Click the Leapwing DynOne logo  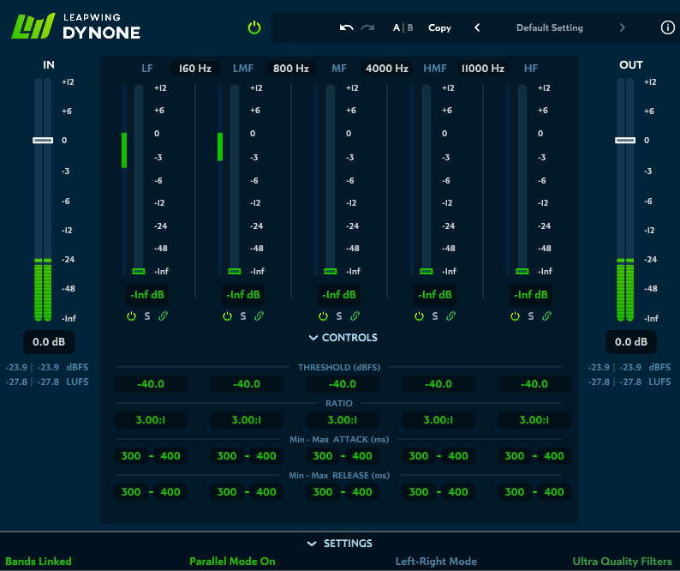click(76, 26)
